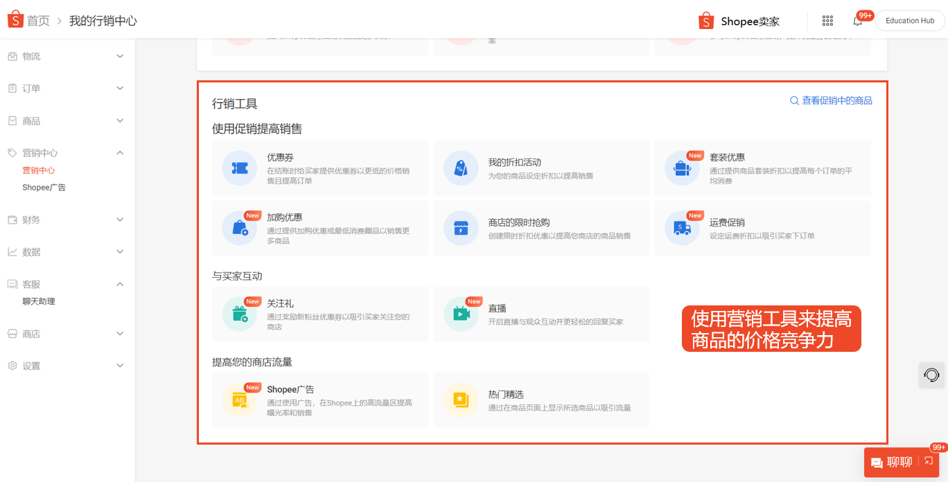Screen dimensions: 948x482
Task: Expand the 财务 sidebar menu
Action: click(120, 220)
